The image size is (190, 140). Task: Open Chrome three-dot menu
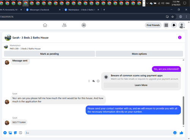pos(186,17)
